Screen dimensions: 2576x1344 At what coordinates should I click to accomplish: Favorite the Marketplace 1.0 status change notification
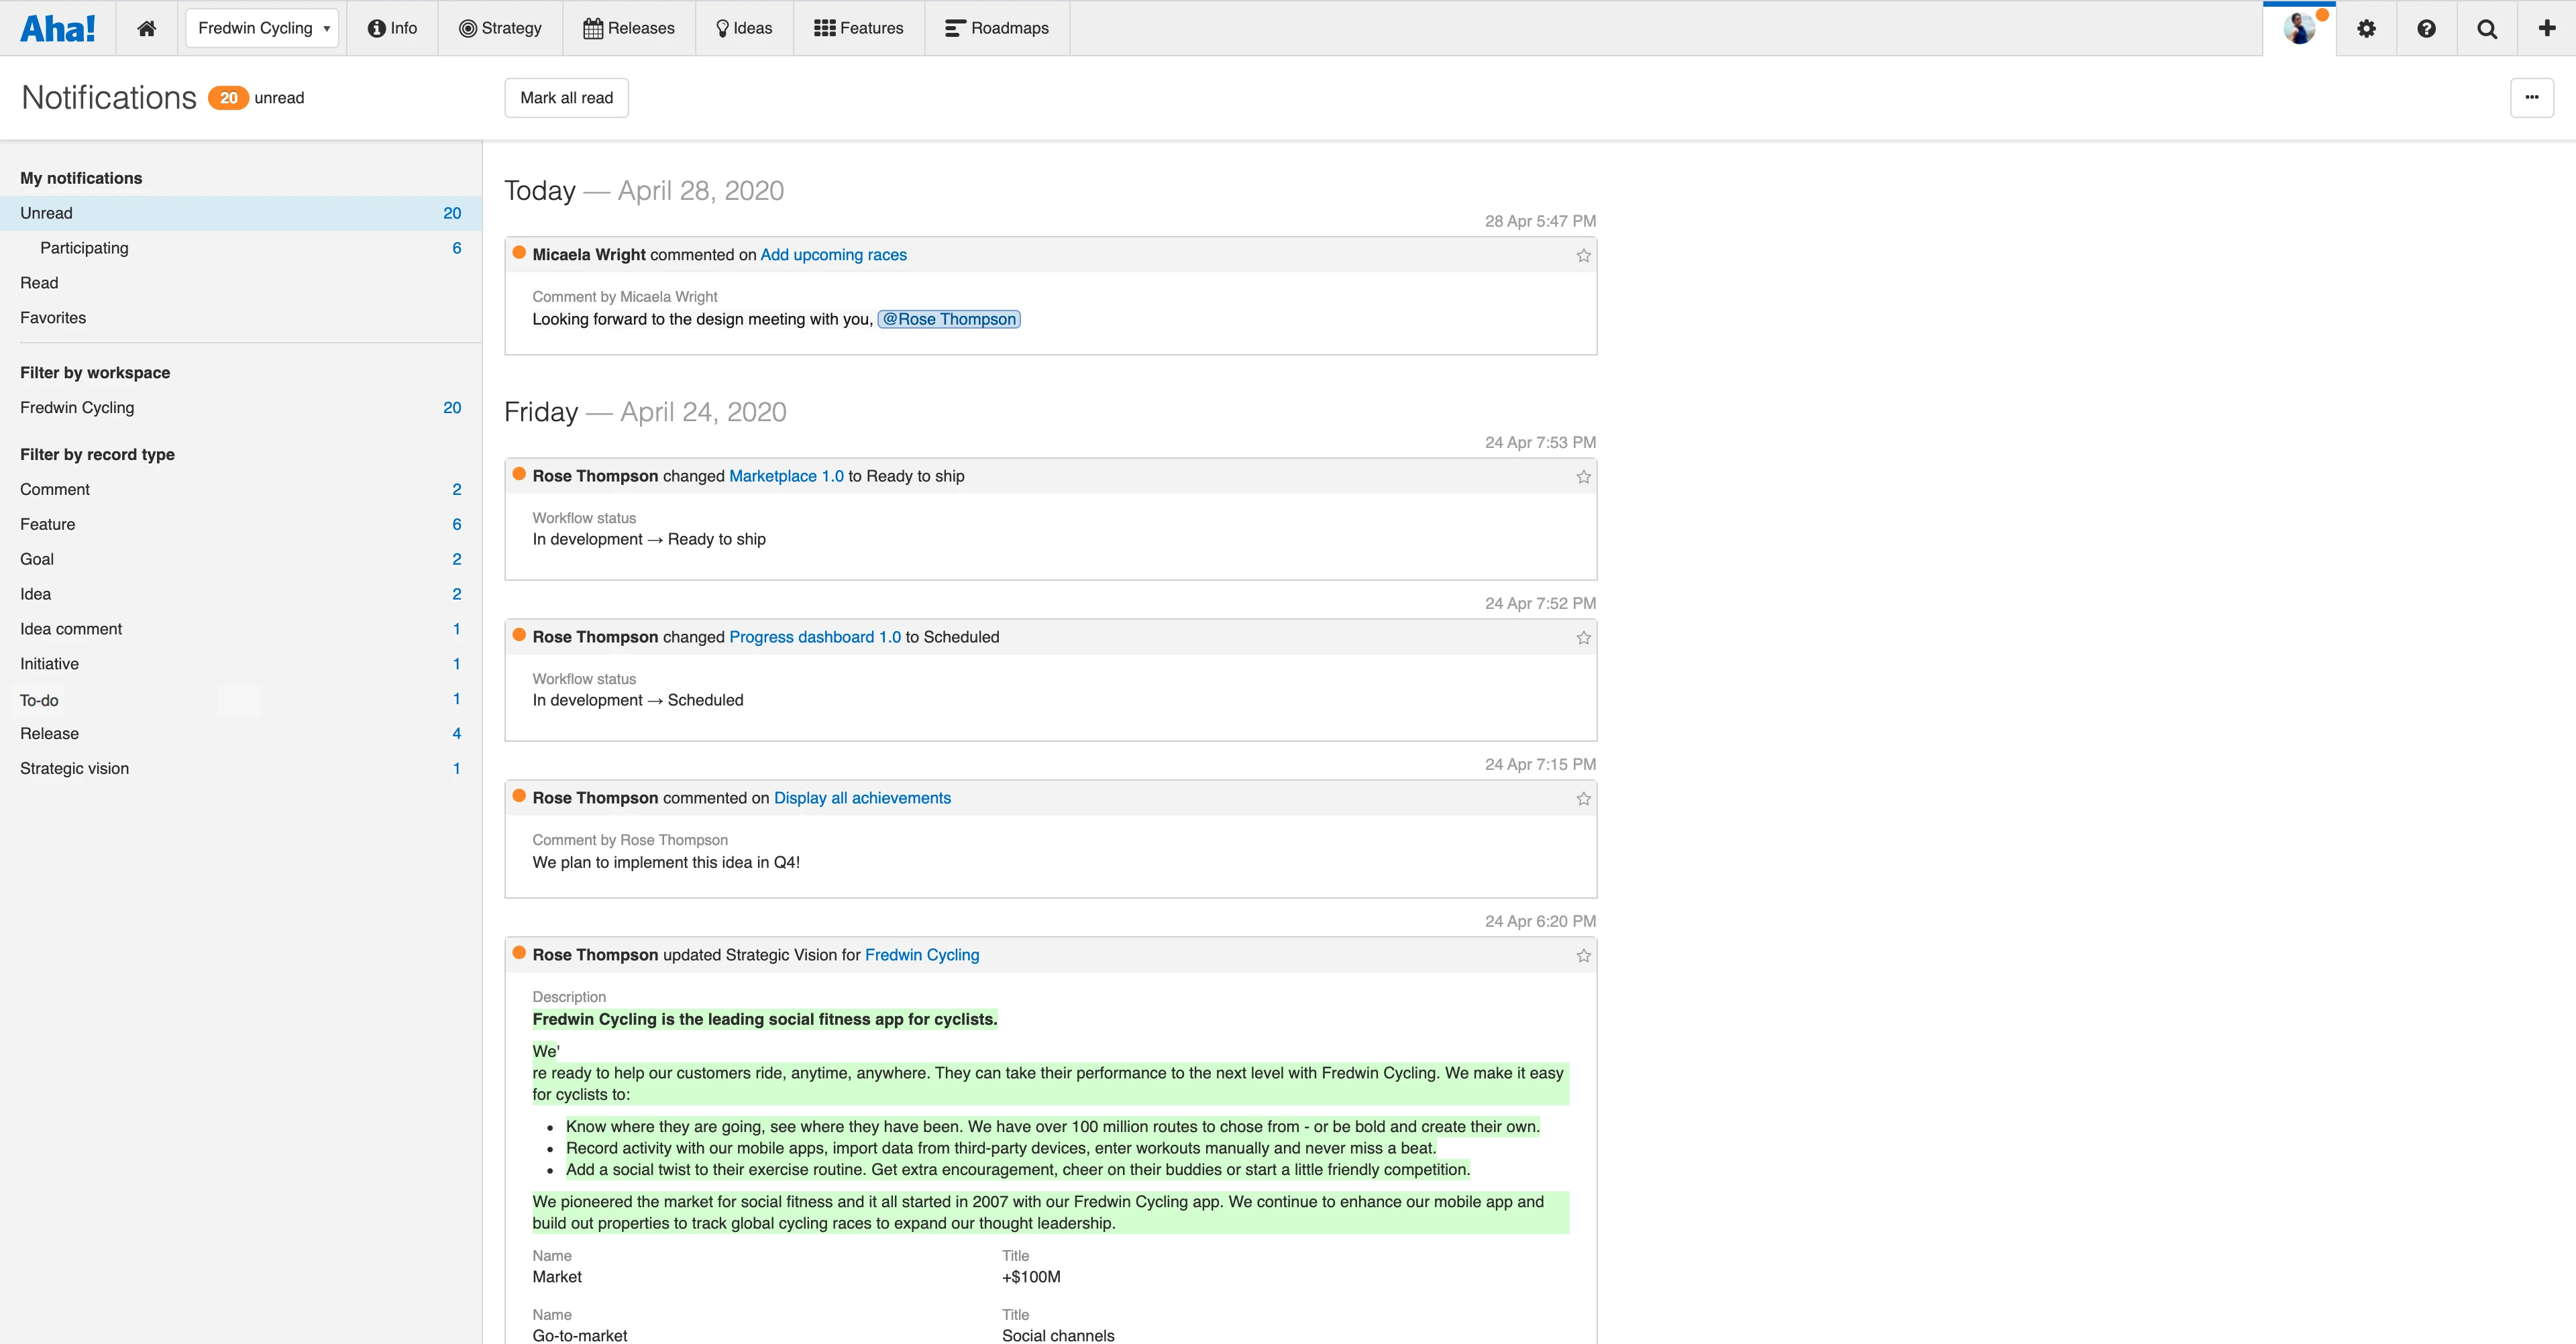(1583, 477)
